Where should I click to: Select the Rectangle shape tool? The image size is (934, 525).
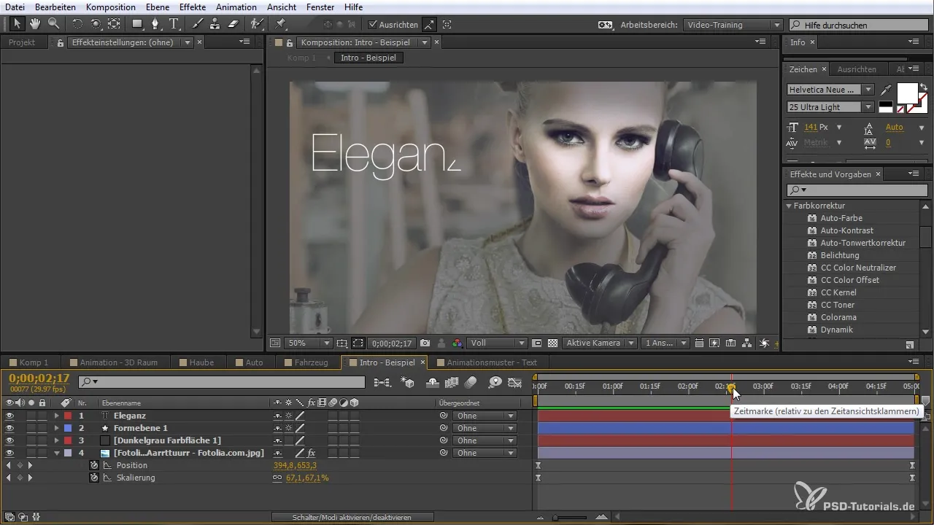tap(137, 24)
